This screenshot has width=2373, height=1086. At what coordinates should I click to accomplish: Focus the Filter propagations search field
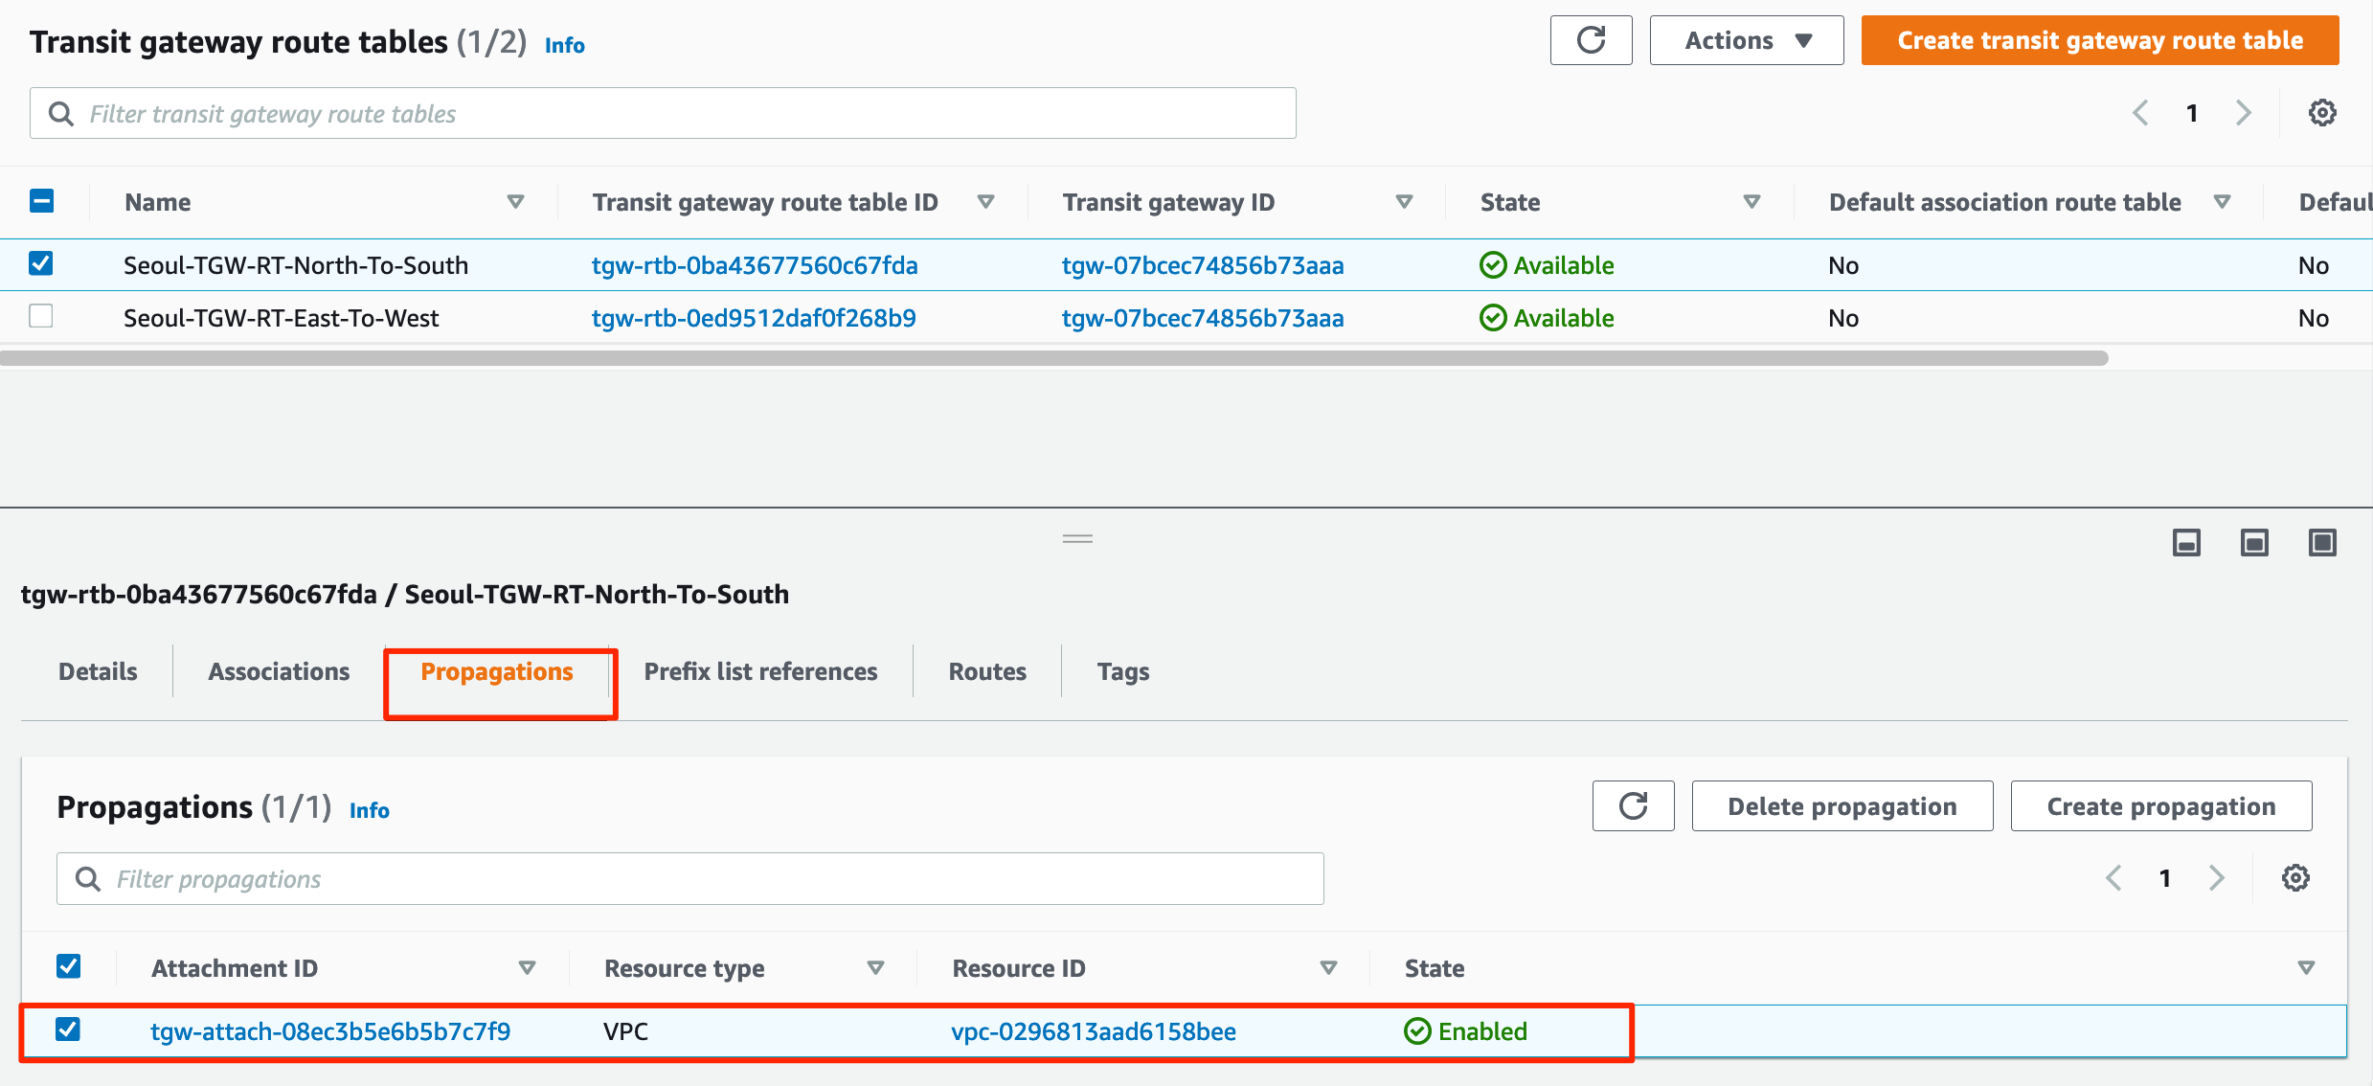[x=689, y=879]
